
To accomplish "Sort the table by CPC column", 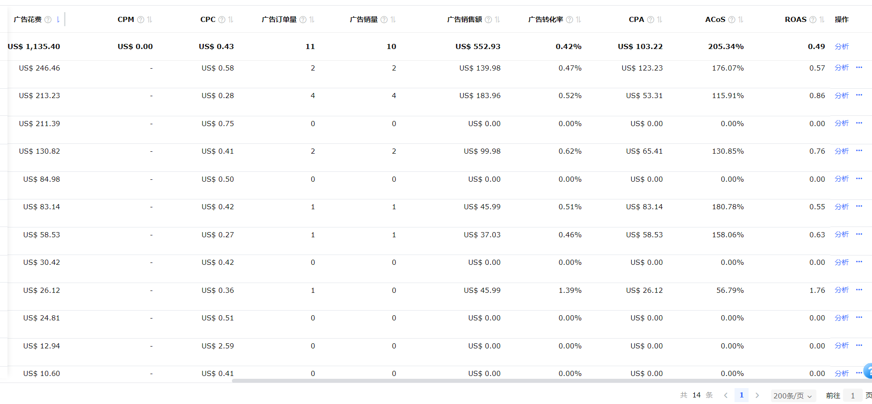I will [x=231, y=20].
